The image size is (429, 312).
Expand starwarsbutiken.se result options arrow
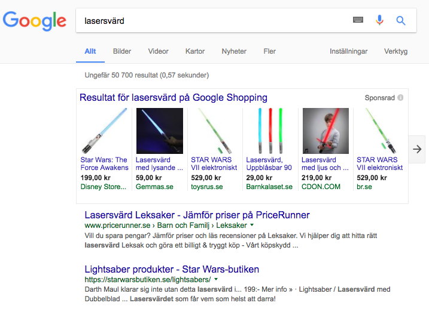pyautogui.click(x=216, y=279)
